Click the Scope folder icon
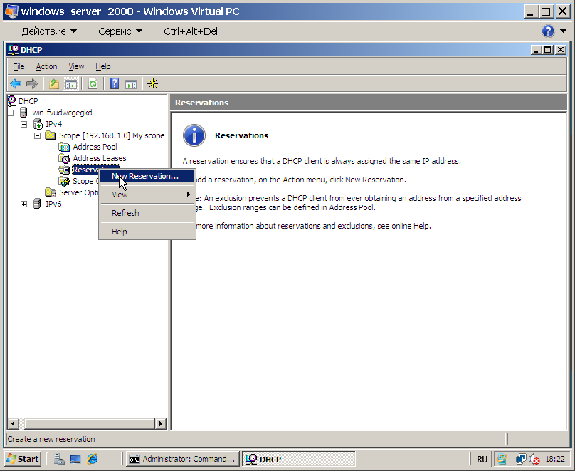 click(50, 135)
